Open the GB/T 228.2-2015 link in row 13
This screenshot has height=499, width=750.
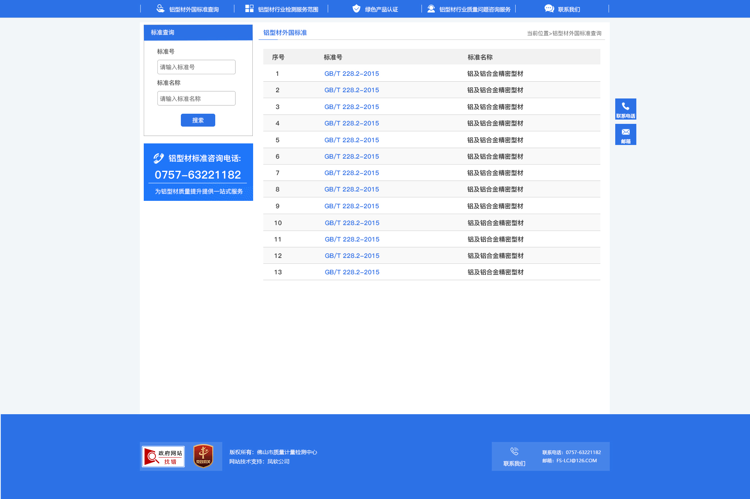point(352,272)
